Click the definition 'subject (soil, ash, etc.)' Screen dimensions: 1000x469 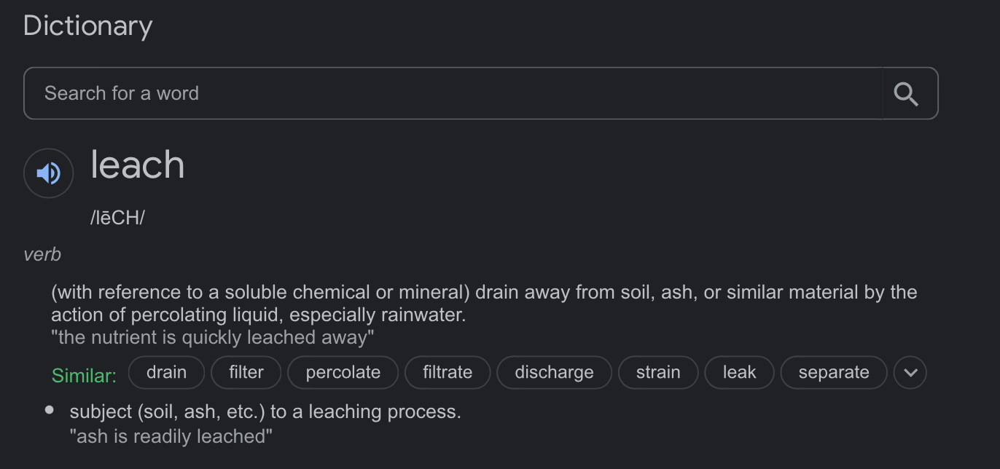[265, 412]
